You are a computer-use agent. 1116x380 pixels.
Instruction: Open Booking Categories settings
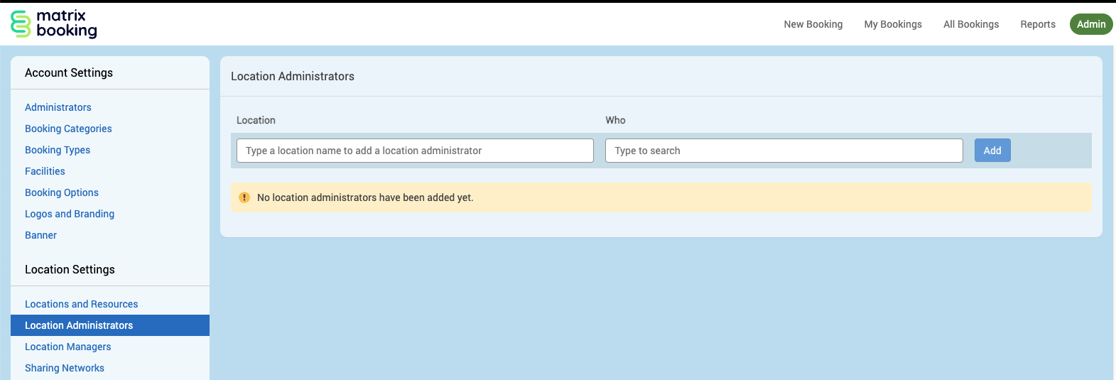coord(68,129)
